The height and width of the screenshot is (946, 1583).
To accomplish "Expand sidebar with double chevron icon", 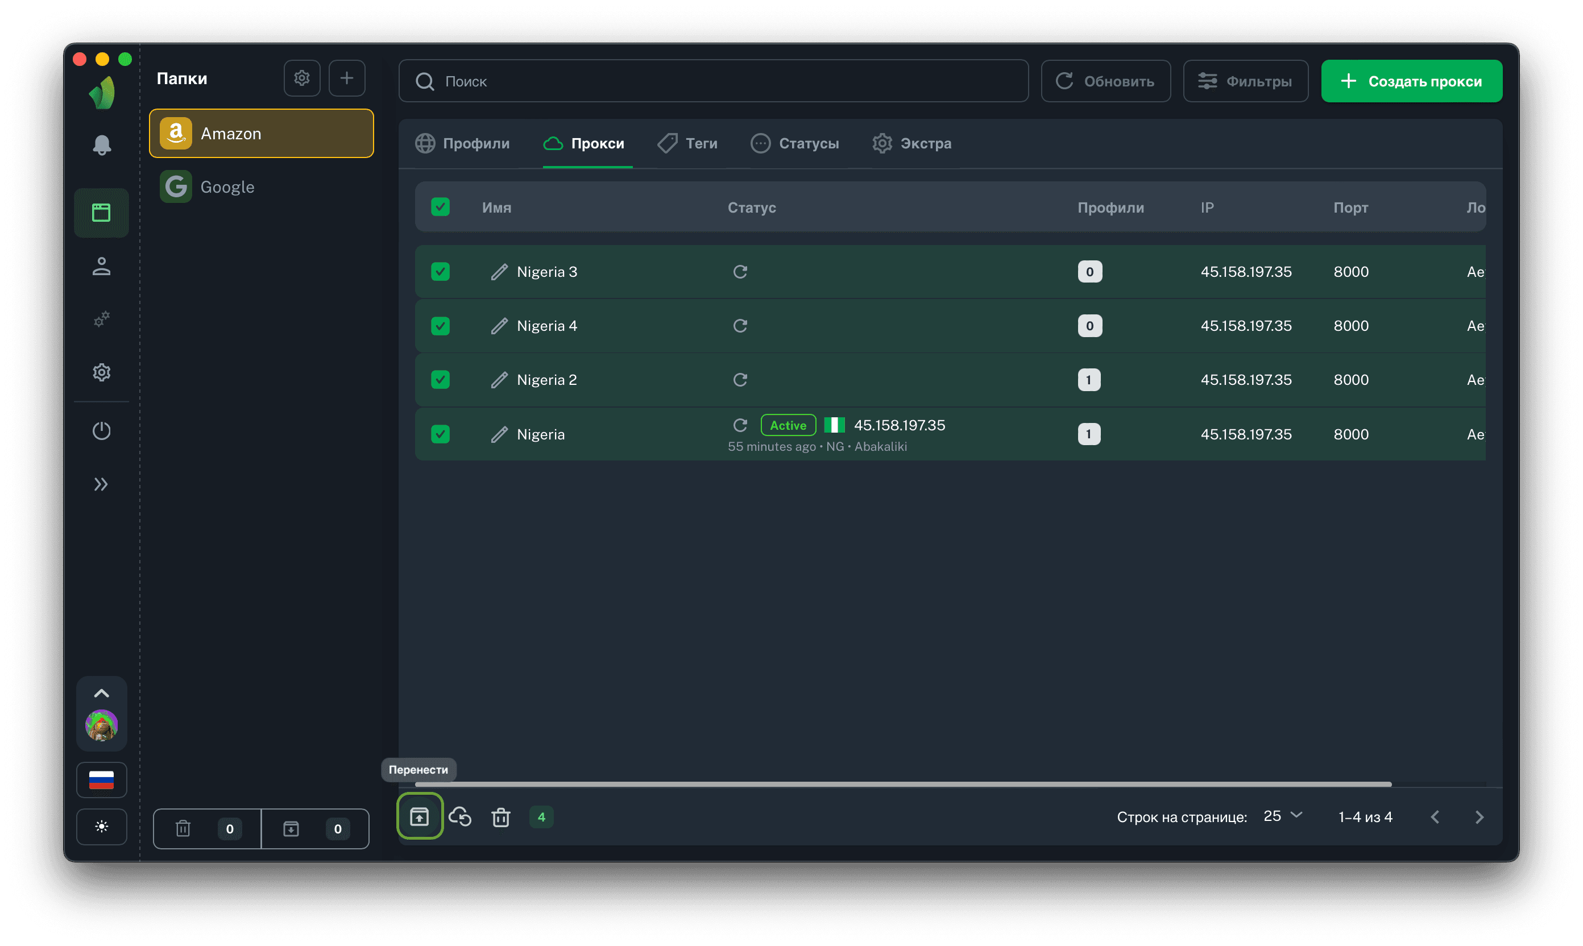I will pyautogui.click(x=101, y=484).
